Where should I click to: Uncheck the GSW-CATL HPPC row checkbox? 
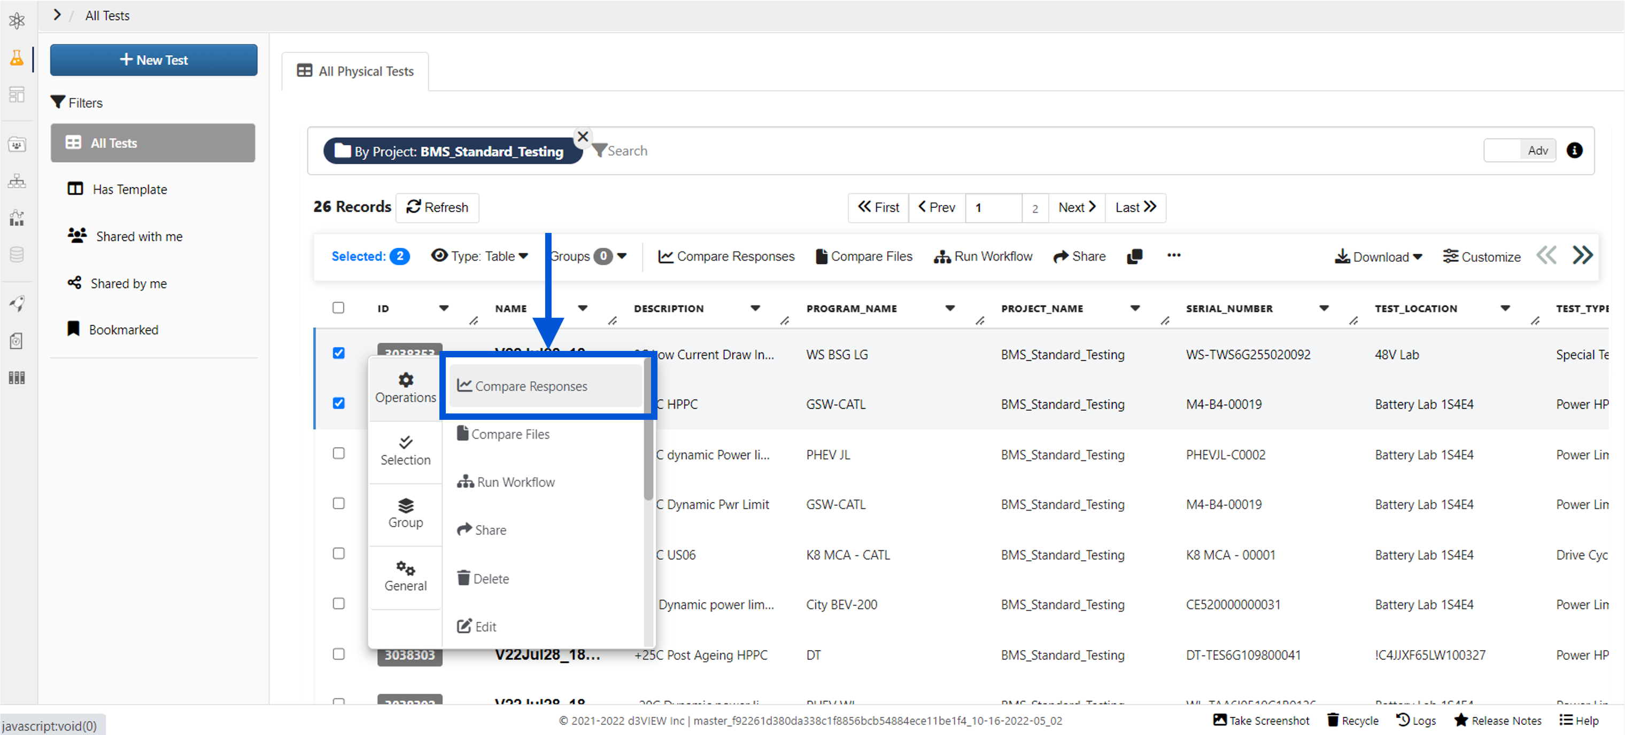pos(339,403)
